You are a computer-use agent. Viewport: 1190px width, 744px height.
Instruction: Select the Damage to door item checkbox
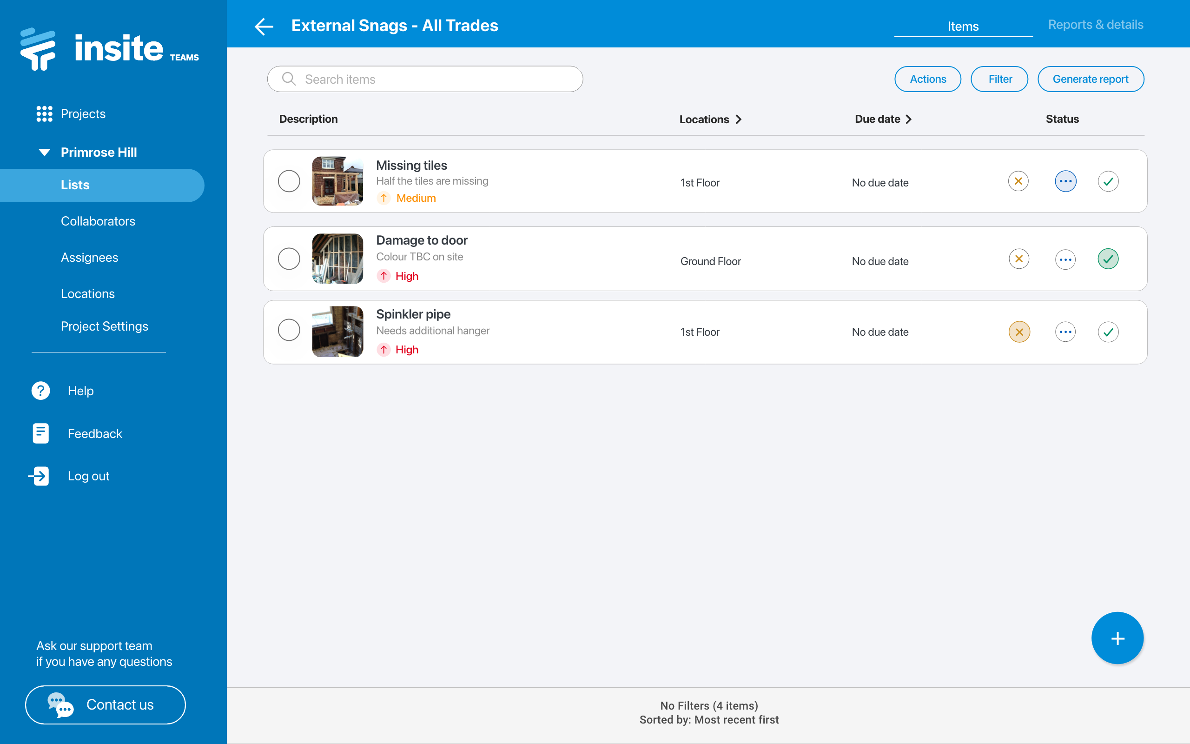pyautogui.click(x=289, y=259)
